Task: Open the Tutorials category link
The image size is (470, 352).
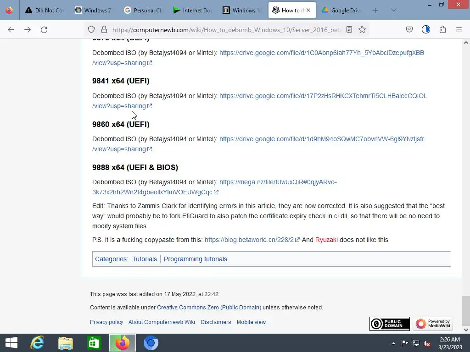Action: (x=145, y=259)
